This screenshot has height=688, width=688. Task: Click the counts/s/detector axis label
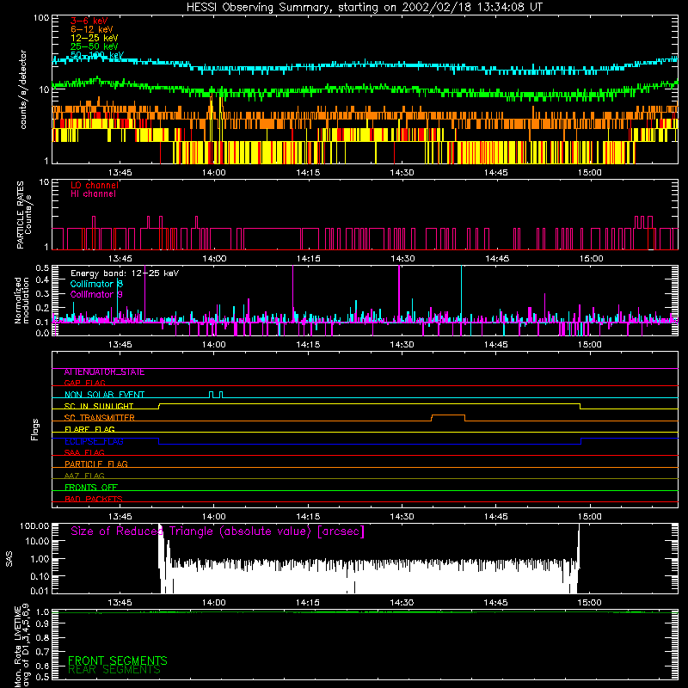23,89
